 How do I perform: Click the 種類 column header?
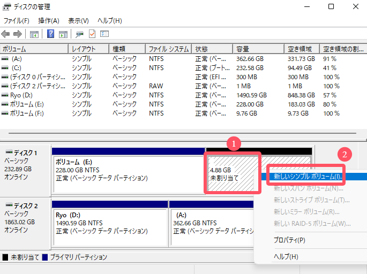coord(128,49)
